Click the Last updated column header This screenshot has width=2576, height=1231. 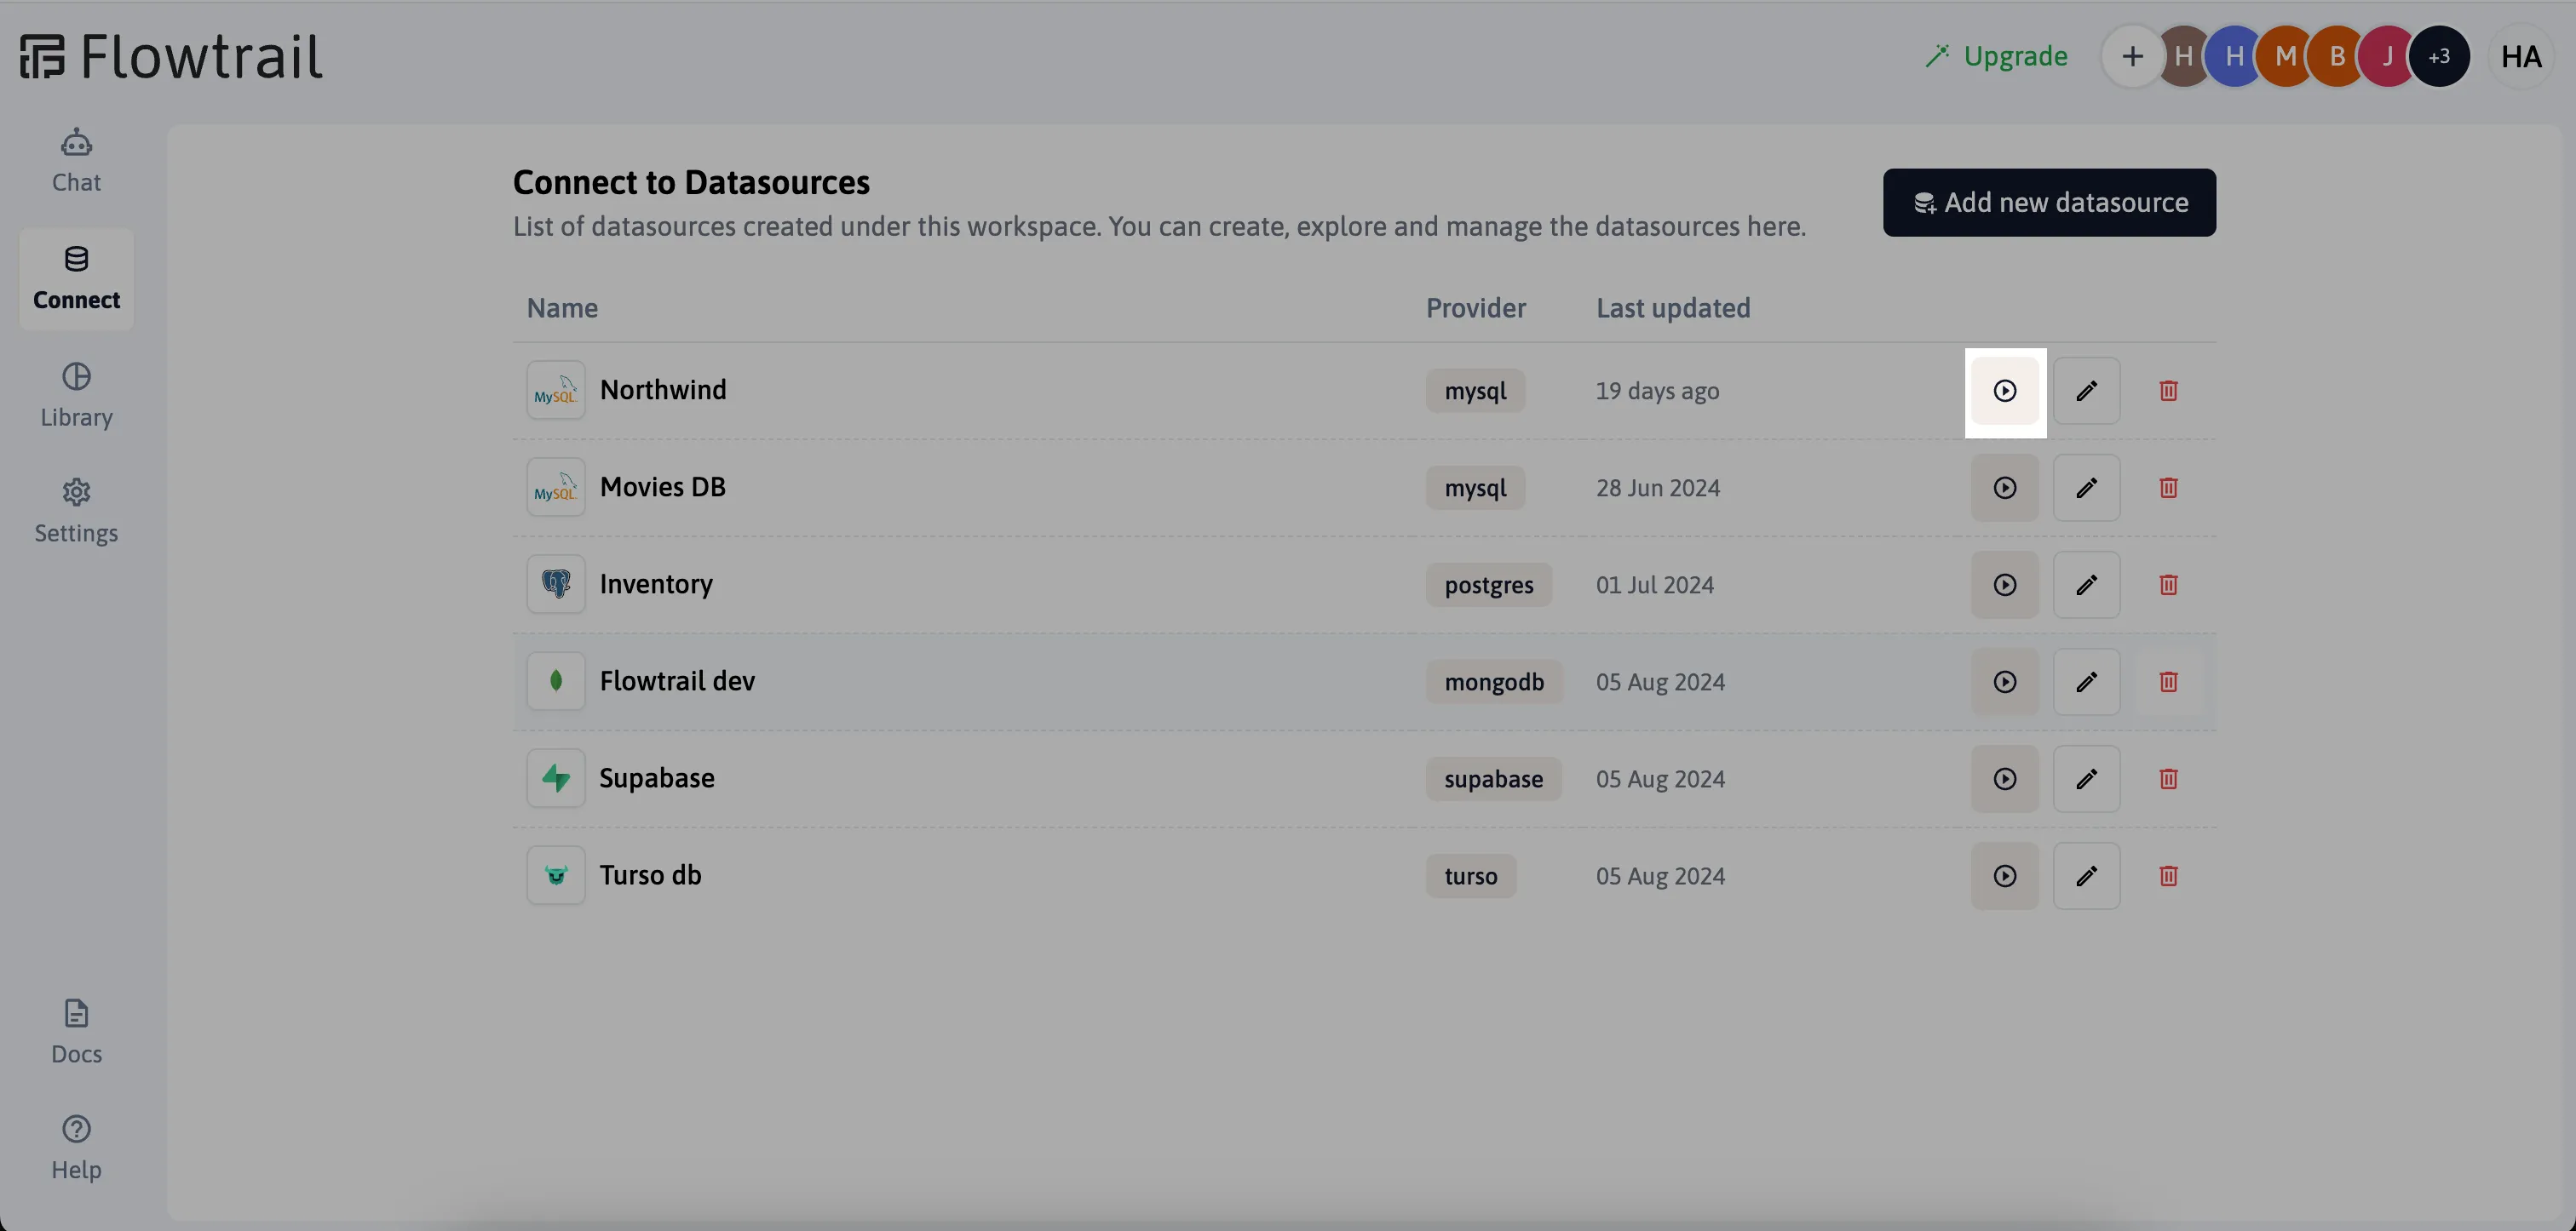click(1673, 308)
